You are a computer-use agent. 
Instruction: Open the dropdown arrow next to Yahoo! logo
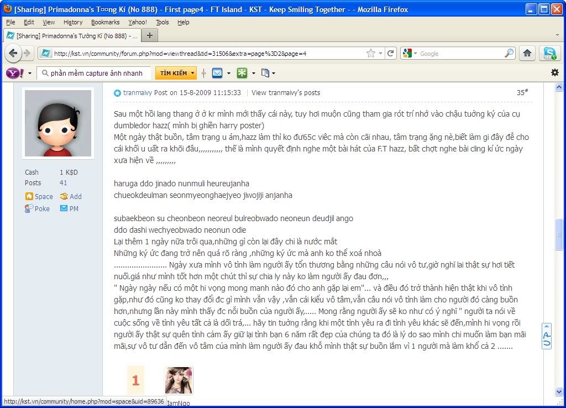pyautogui.click(x=30, y=74)
